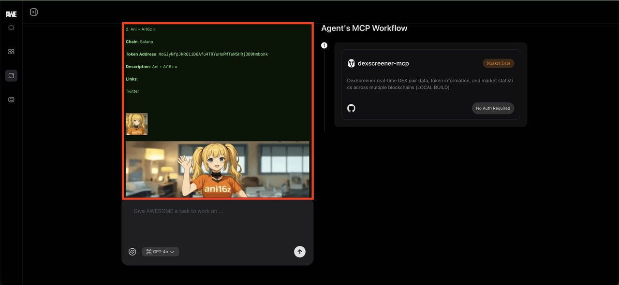This screenshot has height=285, width=619.
Task: Click the large ani16z banner image
Action: [x=217, y=169]
